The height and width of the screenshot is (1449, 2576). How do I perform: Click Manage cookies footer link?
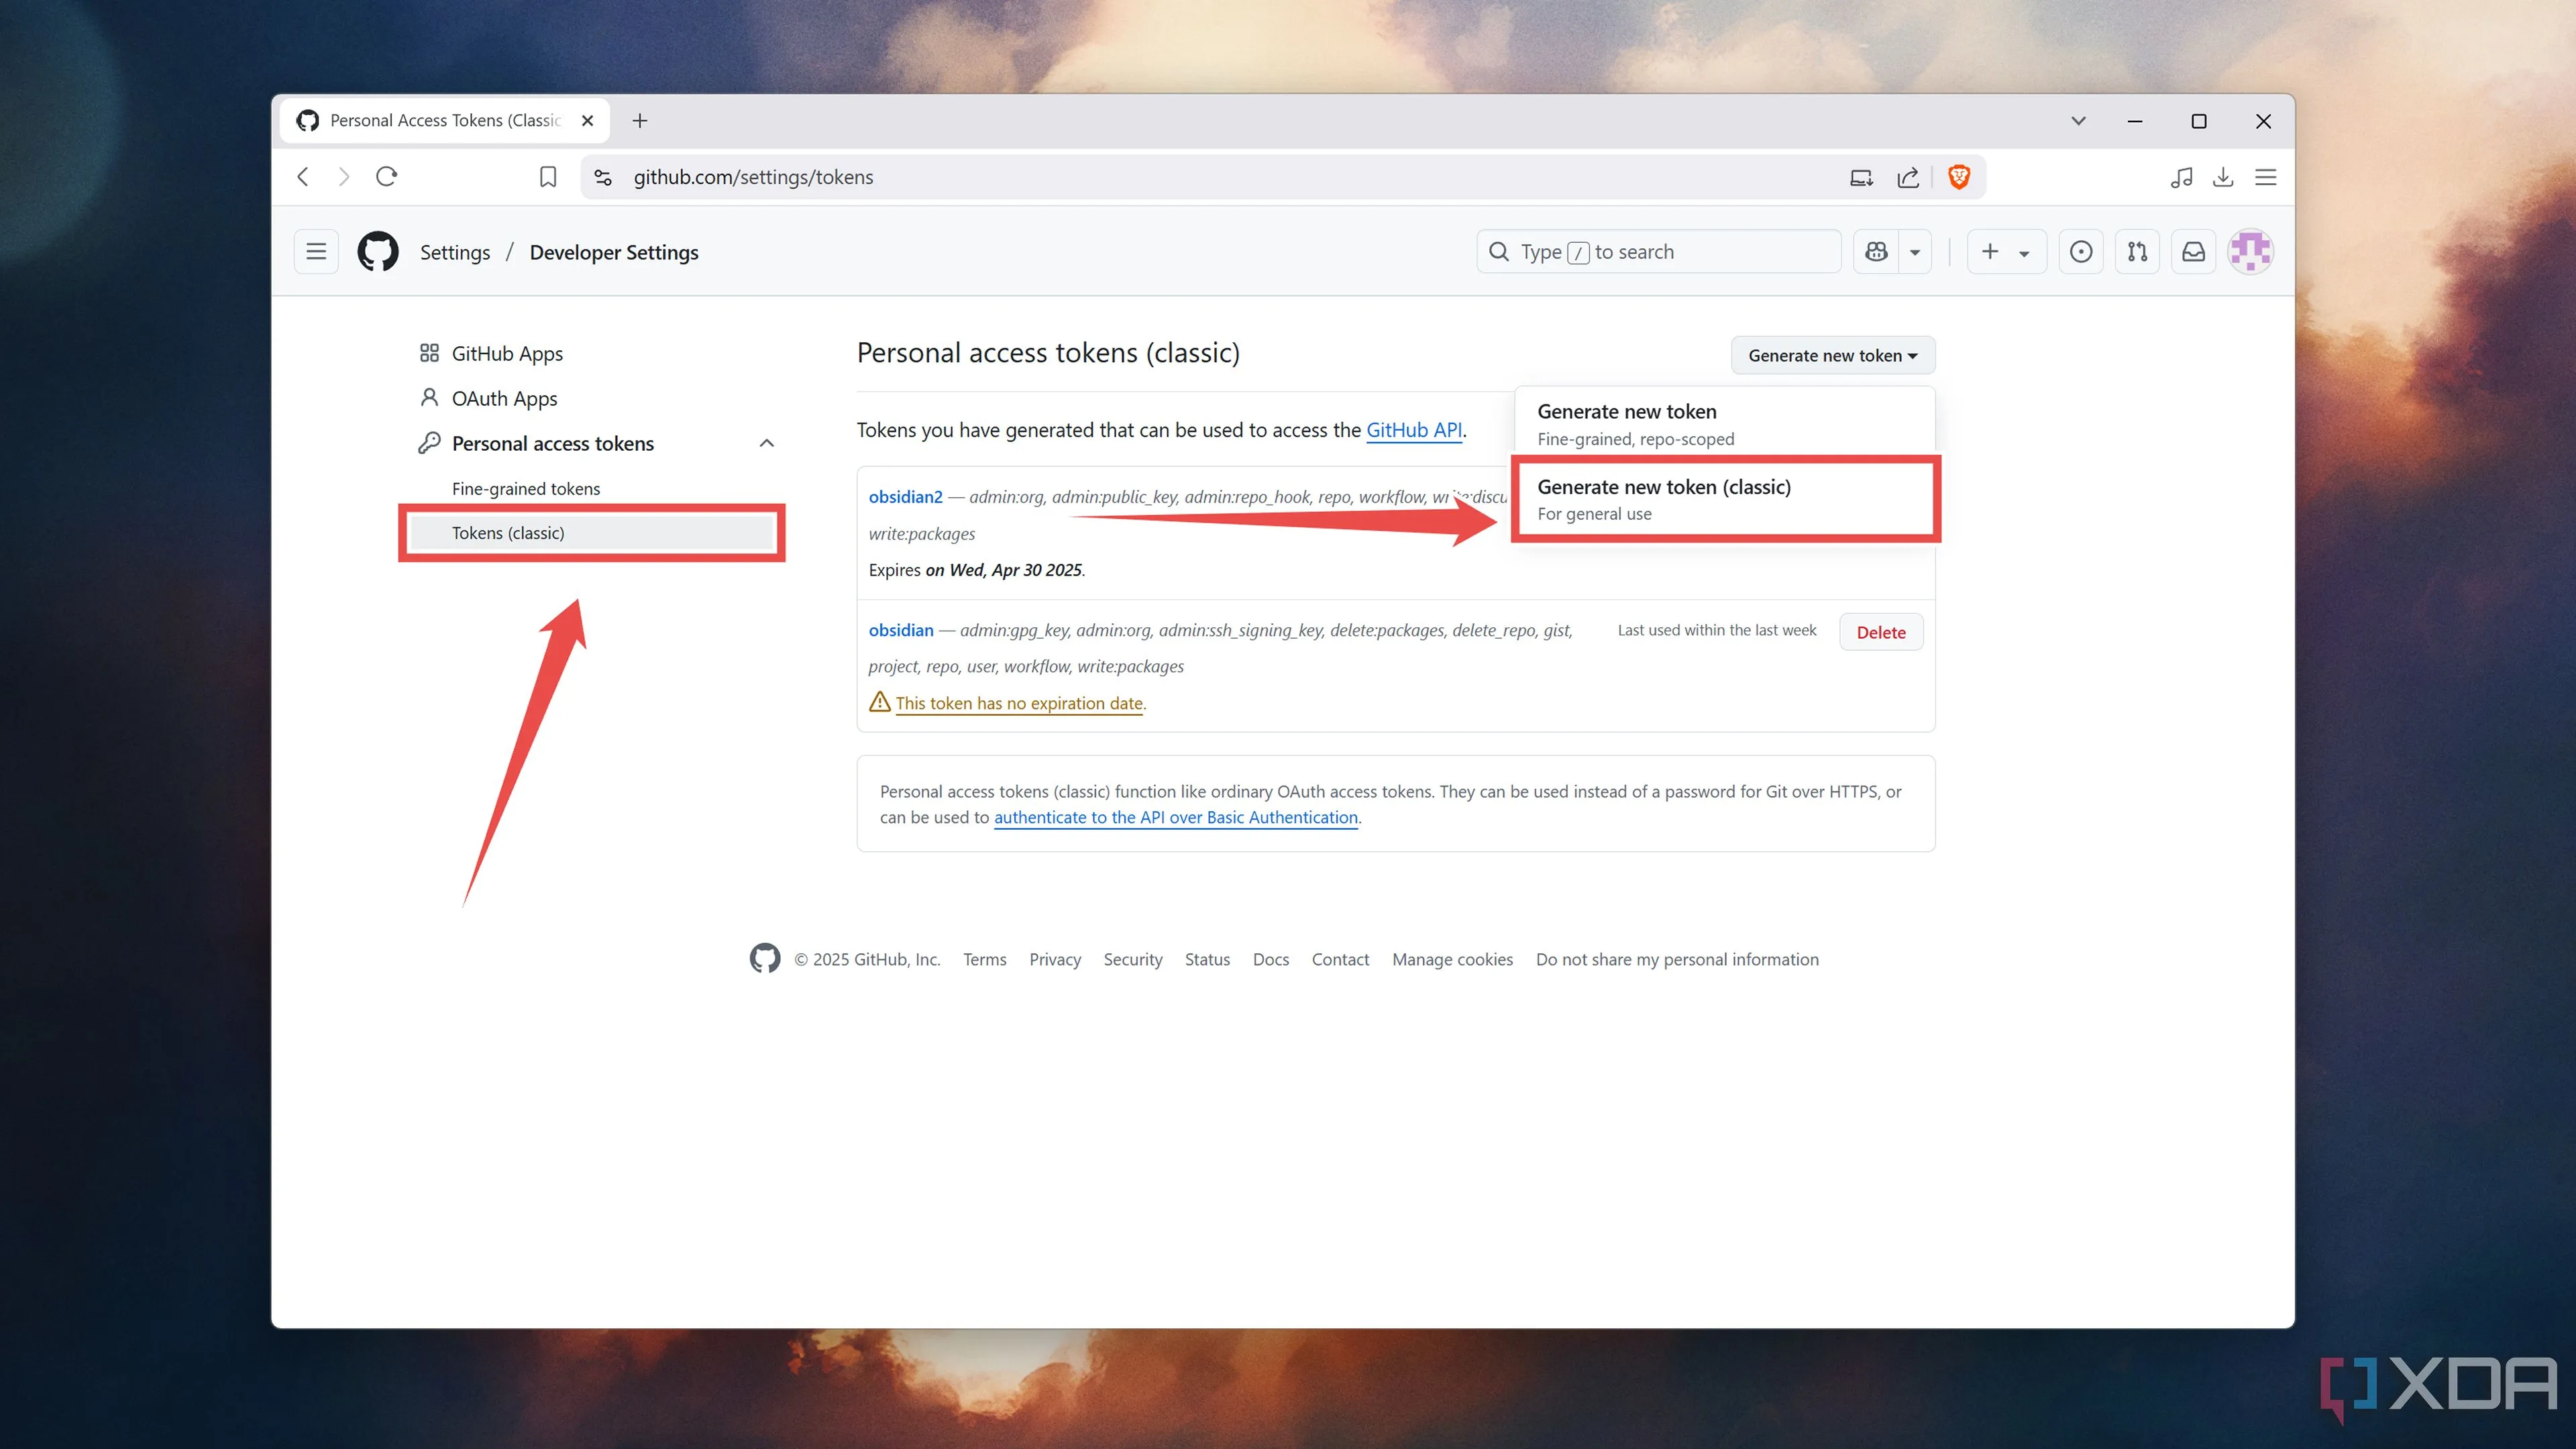point(1452,959)
